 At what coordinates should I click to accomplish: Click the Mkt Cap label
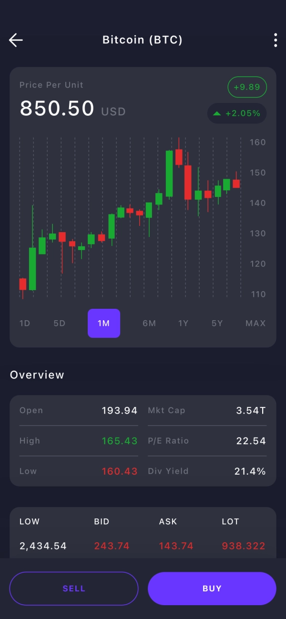click(166, 410)
